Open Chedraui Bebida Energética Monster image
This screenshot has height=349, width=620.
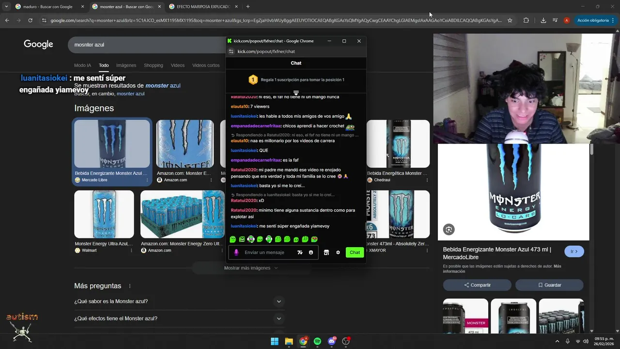tap(398, 143)
